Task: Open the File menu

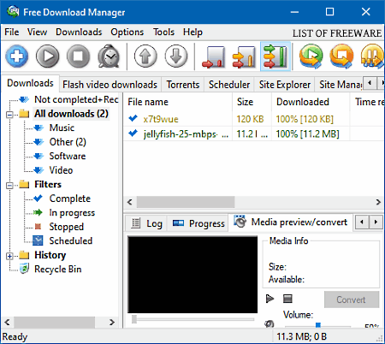Action: click(x=12, y=32)
